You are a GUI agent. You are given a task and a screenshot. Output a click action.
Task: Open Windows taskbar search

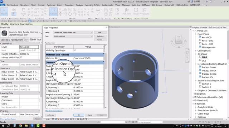coord(9,126)
